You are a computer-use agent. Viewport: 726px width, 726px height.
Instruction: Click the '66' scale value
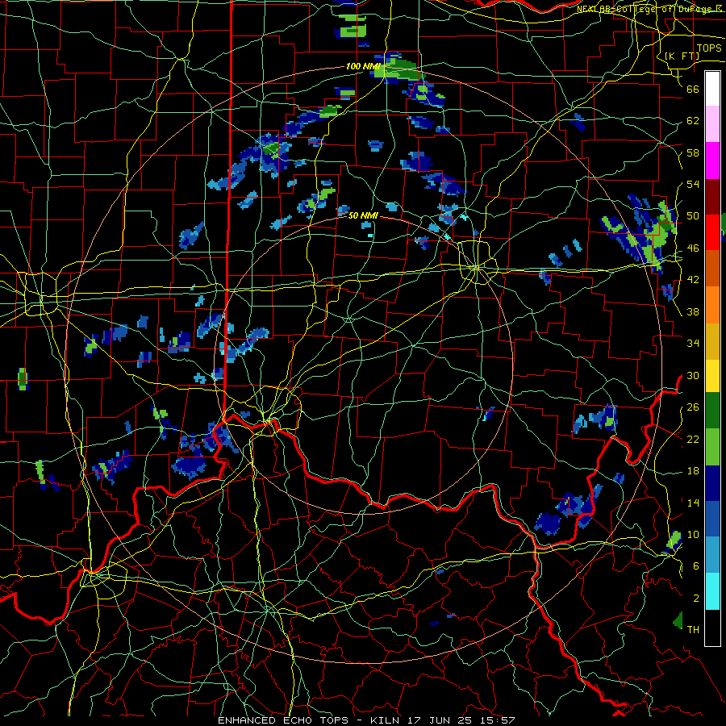point(693,89)
